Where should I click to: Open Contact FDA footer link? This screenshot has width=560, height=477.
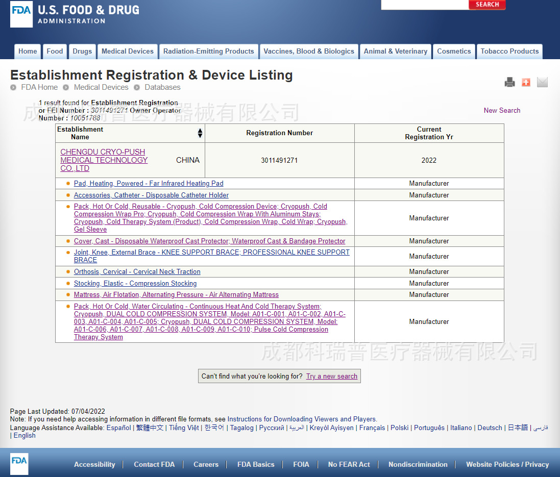(x=154, y=465)
